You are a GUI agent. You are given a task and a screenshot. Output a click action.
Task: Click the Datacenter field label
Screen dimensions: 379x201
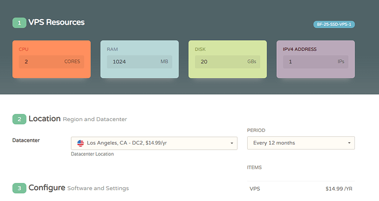[x=26, y=140]
